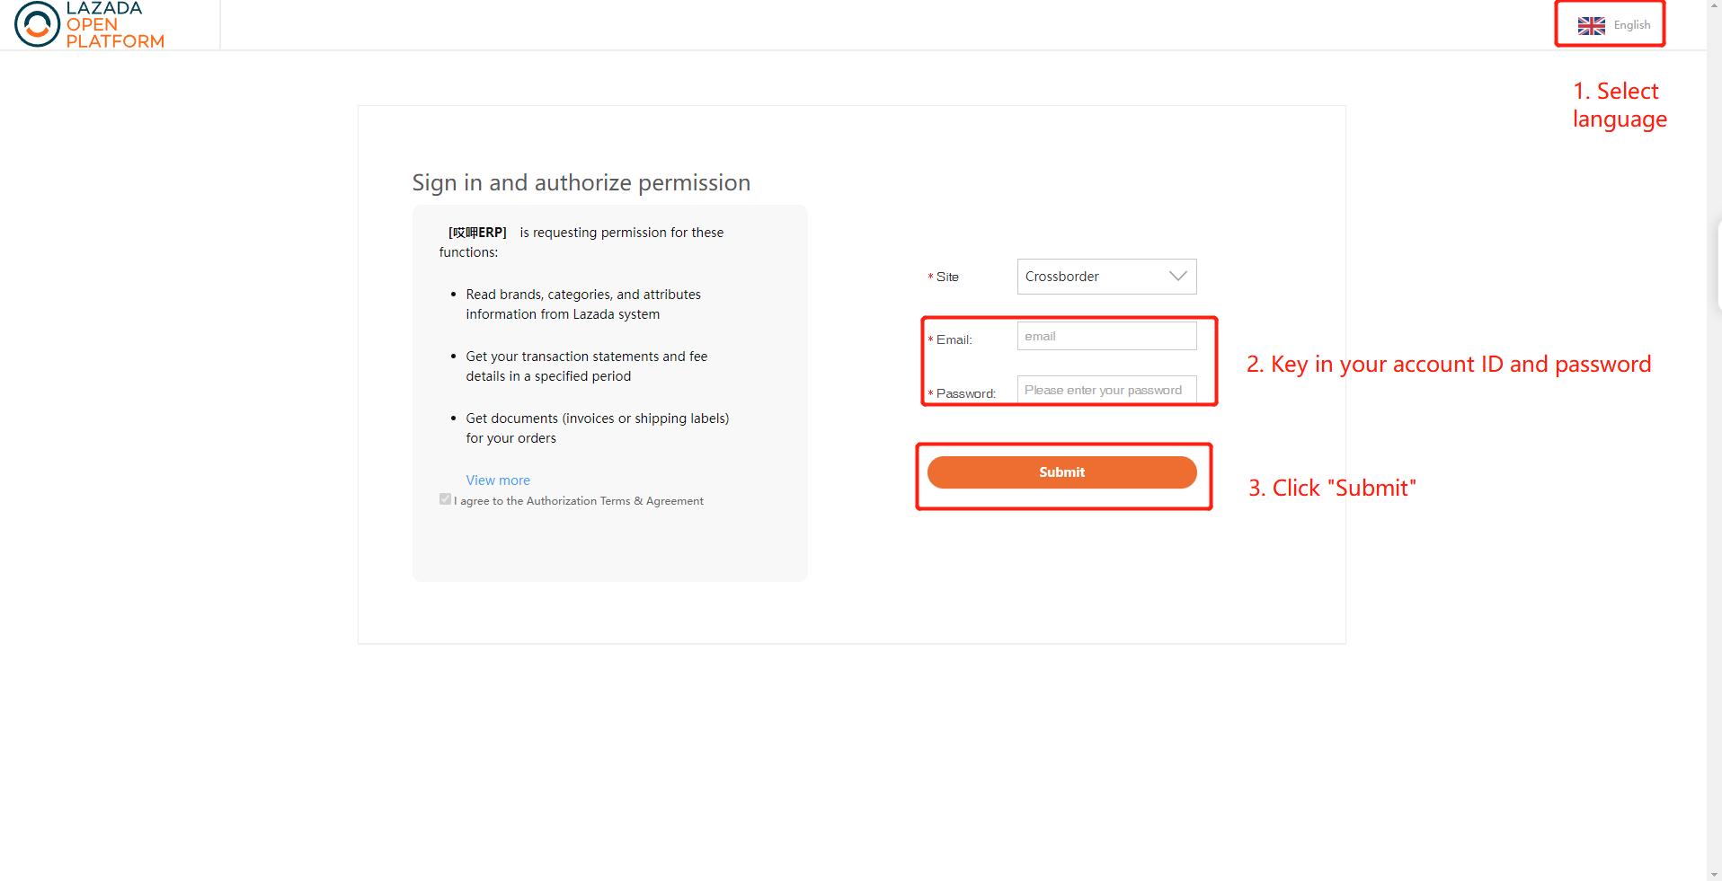
Task: Click the Site field label
Action: click(x=947, y=277)
